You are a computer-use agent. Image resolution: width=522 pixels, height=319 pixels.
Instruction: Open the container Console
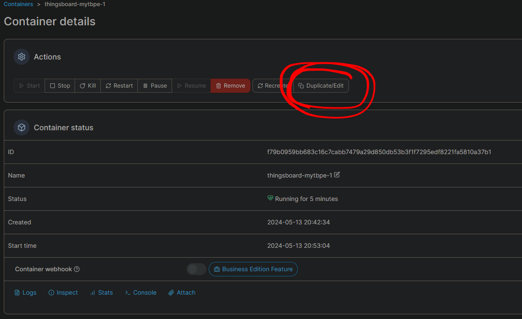tap(141, 293)
